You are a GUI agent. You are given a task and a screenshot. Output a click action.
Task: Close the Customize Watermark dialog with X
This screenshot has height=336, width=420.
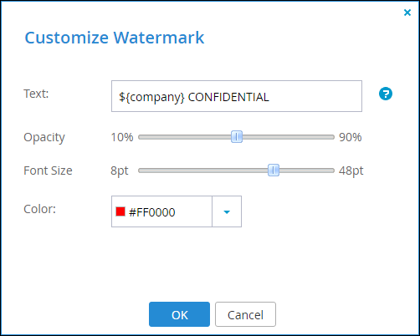click(407, 13)
